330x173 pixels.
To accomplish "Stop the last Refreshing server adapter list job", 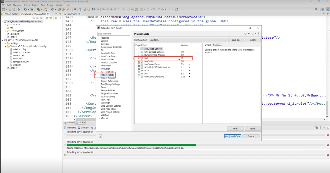I will 328,155.
